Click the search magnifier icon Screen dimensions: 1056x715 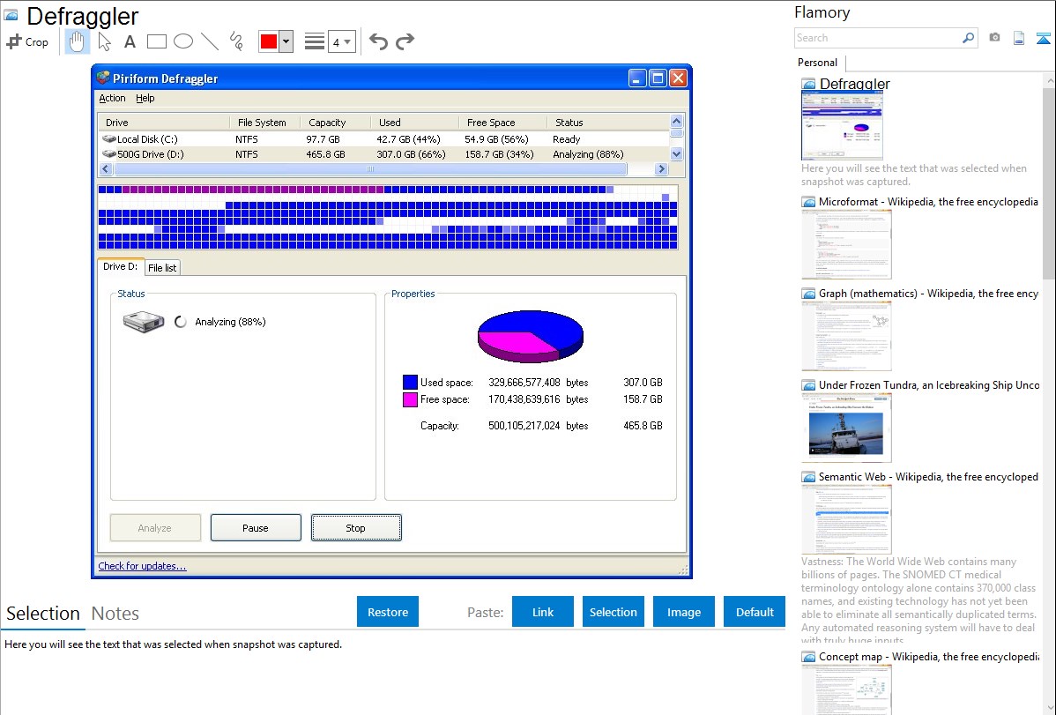point(969,38)
